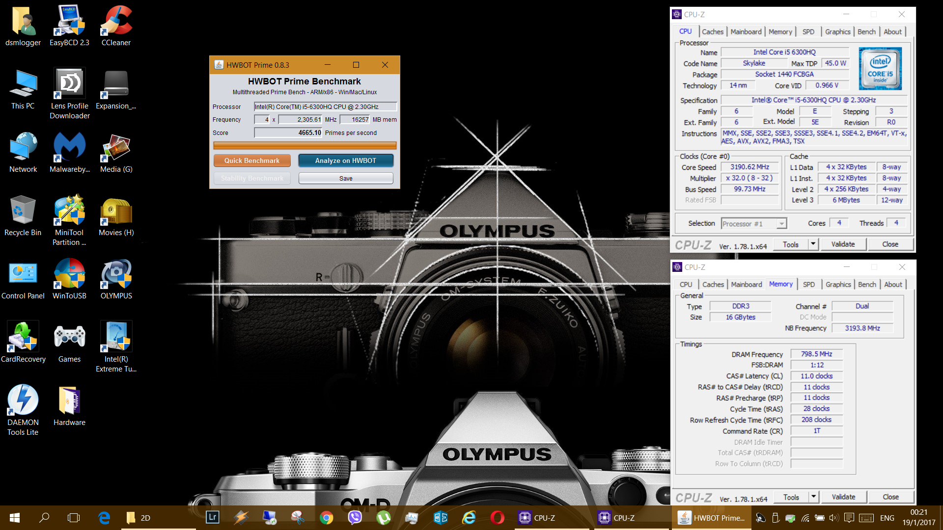Viewport: 943px width, 530px height.
Task: Open Memory tab in top CPU-Z window
Action: [x=780, y=31]
